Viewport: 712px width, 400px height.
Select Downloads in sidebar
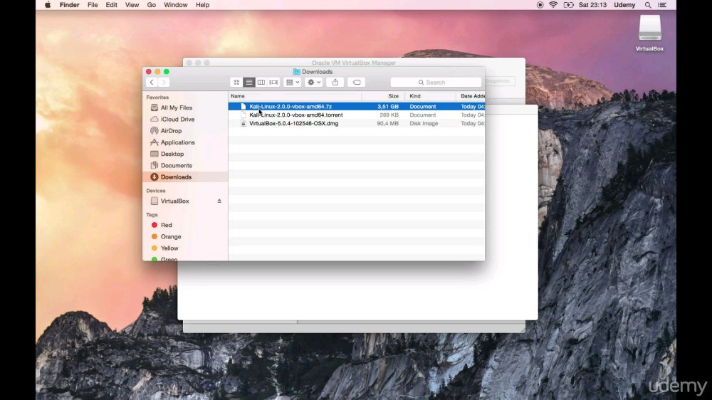pyautogui.click(x=185, y=177)
